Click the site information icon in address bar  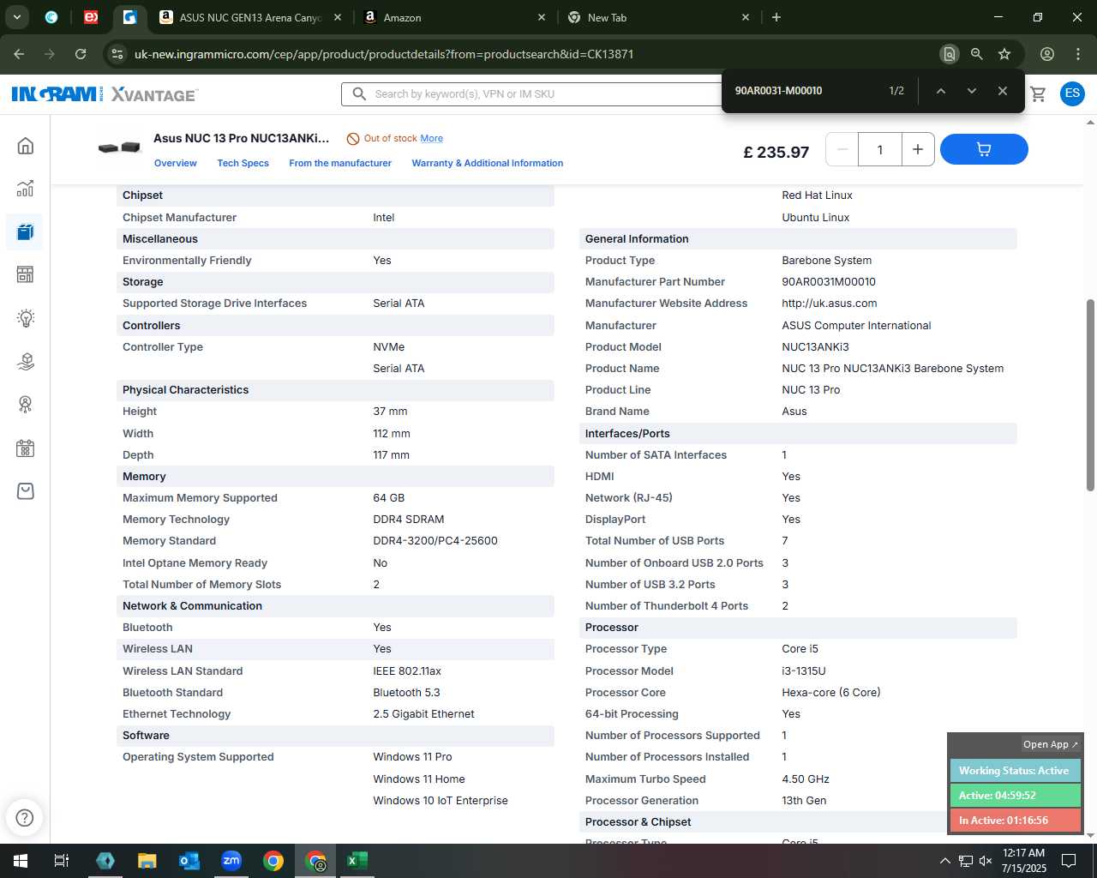117,54
